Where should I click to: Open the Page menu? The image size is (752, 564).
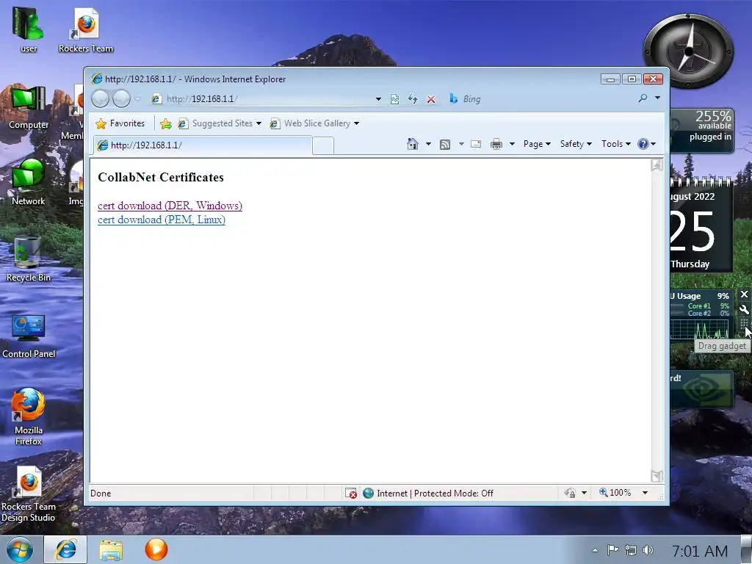coord(537,144)
